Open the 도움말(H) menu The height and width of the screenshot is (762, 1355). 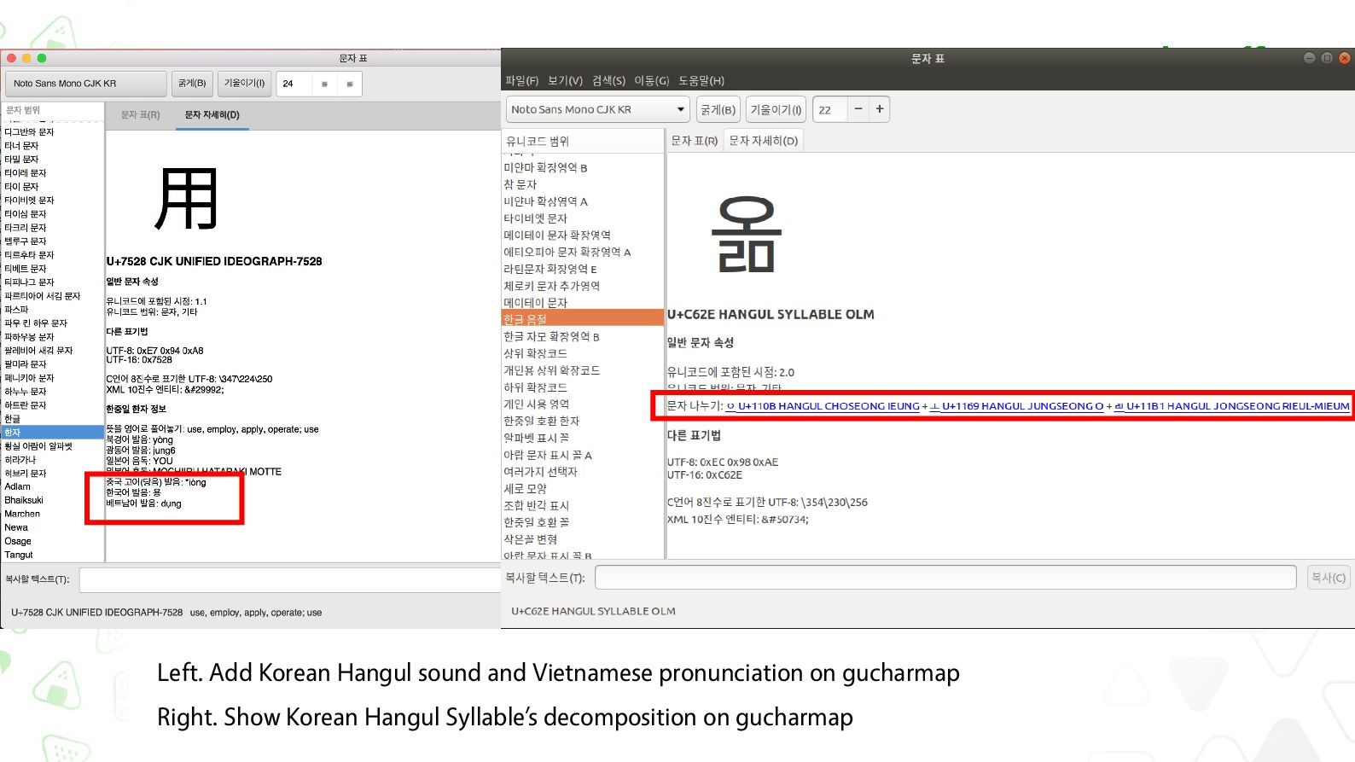click(701, 80)
